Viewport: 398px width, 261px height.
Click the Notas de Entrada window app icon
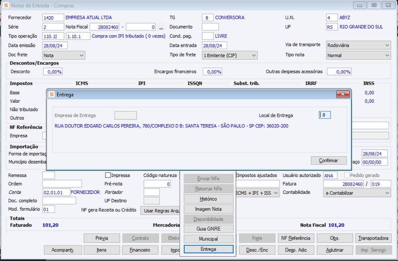coord(6,5)
